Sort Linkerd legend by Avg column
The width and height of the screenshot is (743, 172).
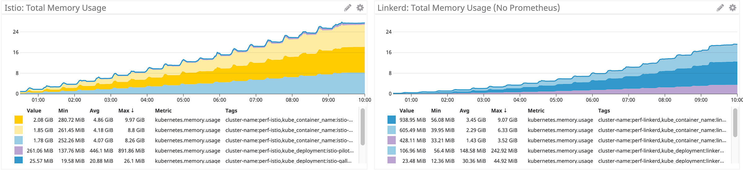[464, 111]
